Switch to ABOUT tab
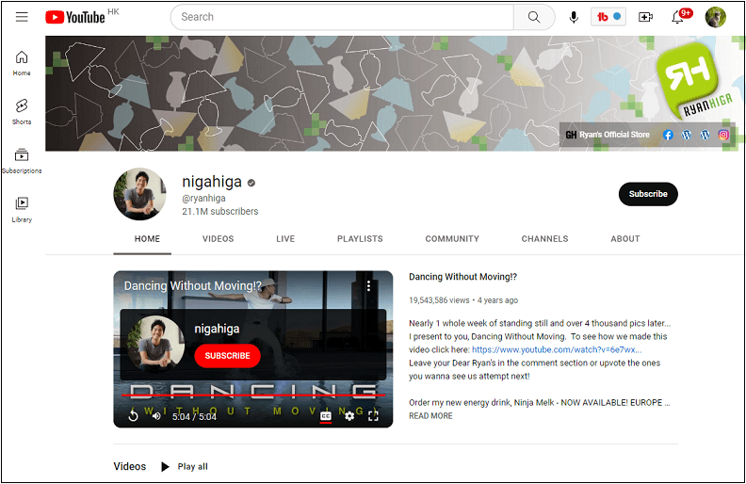 [625, 238]
